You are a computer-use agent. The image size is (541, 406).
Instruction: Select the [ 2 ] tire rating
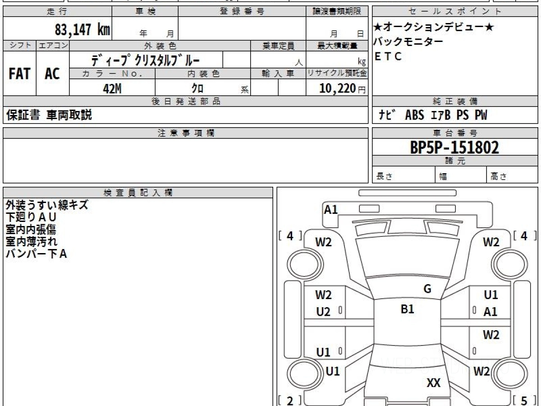tap(290, 401)
